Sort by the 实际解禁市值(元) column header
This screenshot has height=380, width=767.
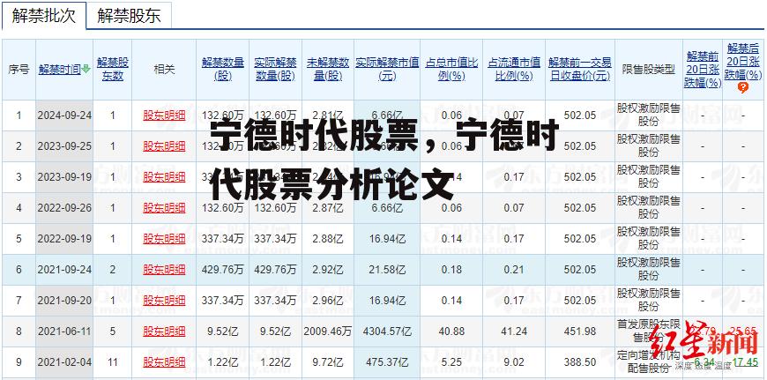(x=387, y=70)
